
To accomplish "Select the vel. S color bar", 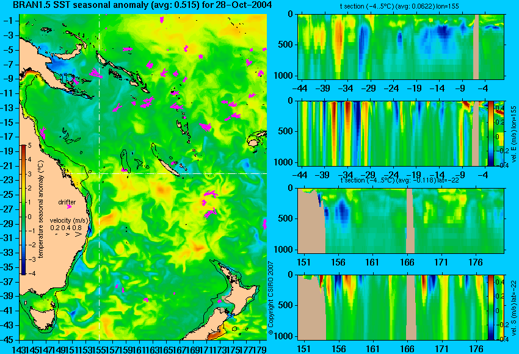I will click(490, 308).
